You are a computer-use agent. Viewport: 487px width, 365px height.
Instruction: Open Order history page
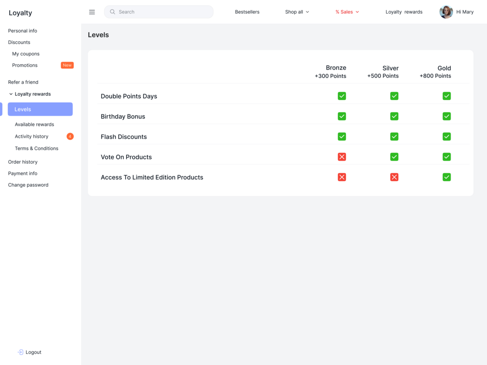(23, 162)
